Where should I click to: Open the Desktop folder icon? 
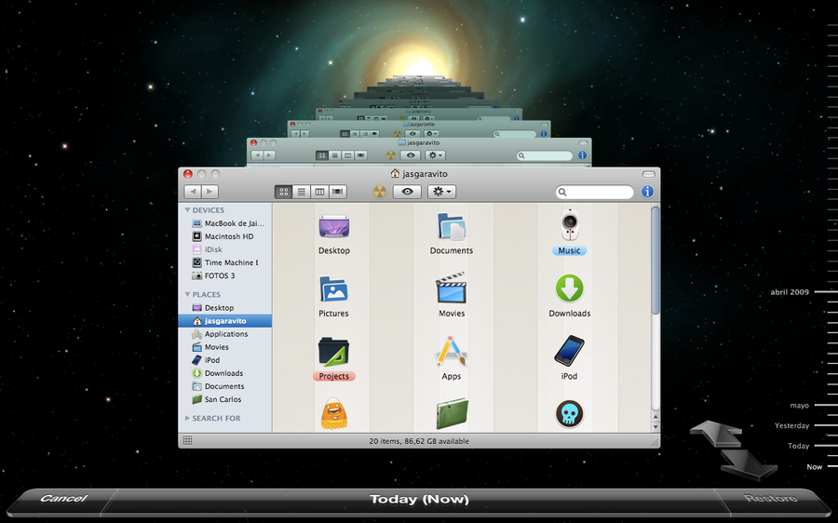pos(334,227)
